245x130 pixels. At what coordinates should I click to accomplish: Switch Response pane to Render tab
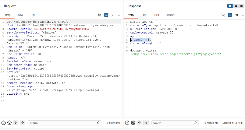click(170, 15)
